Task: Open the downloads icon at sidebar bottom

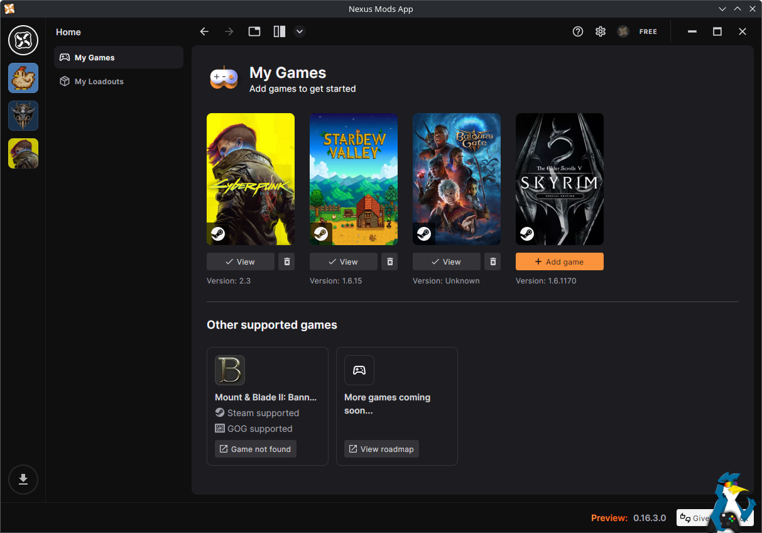Action: tap(23, 480)
